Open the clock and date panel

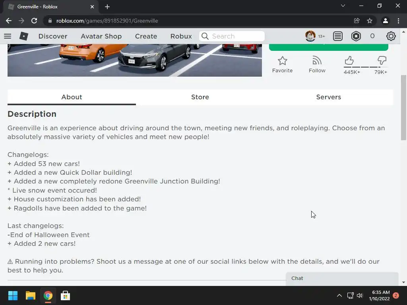[x=379, y=295]
